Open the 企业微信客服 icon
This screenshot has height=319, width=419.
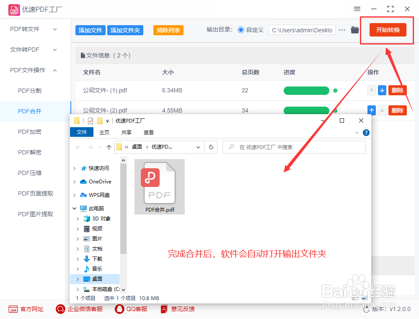click(60, 309)
